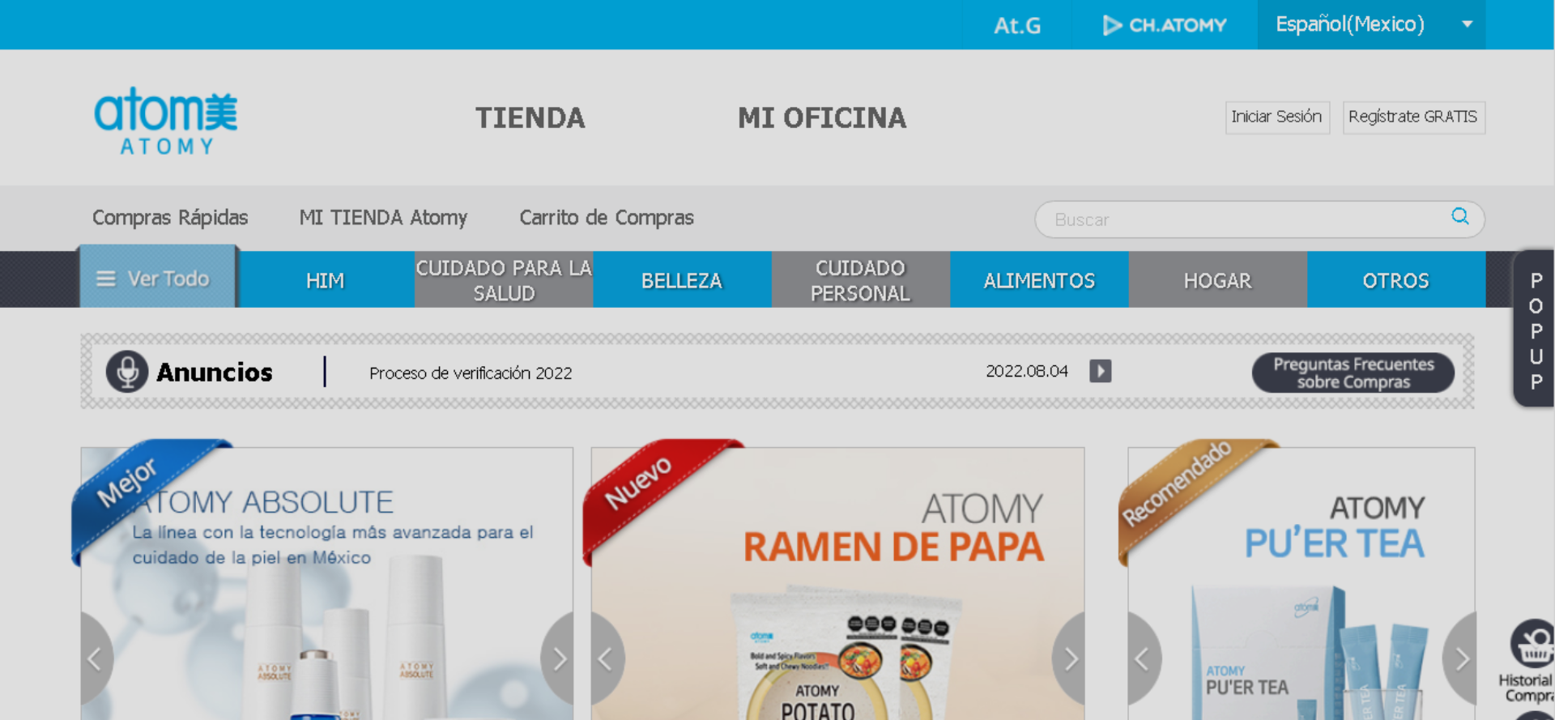Click Iniciar Sesión button

click(x=1277, y=117)
